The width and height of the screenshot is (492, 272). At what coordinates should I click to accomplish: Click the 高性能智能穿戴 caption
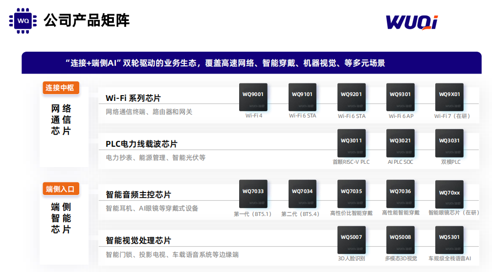pos(401,213)
